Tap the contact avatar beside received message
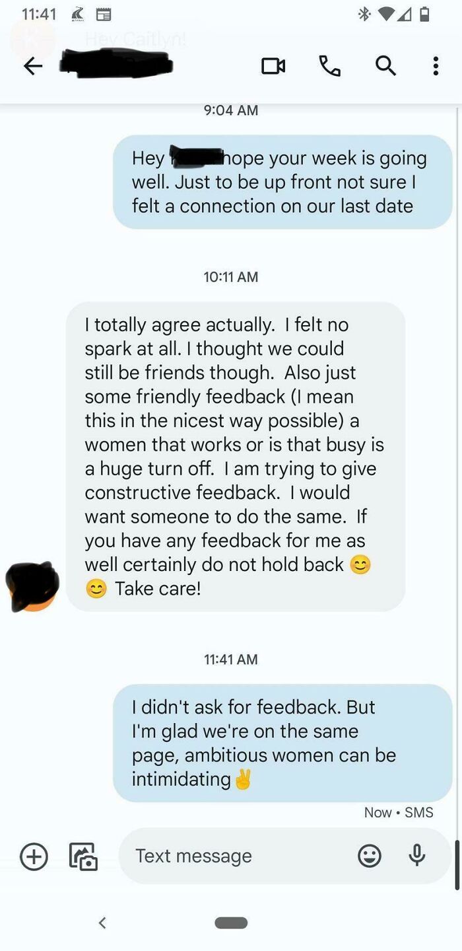This screenshot has width=462, height=951. [32, 586]
